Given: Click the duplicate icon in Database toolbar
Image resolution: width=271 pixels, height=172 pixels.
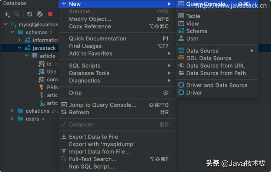Looking at the screenshot, I should tap(17, 14).
